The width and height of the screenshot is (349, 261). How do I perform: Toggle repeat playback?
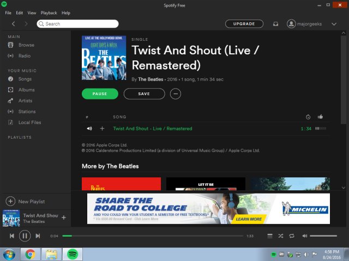click(x=292, y=236)
